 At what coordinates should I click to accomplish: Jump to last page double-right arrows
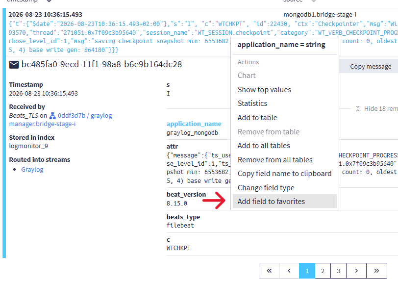pos(376,271)
